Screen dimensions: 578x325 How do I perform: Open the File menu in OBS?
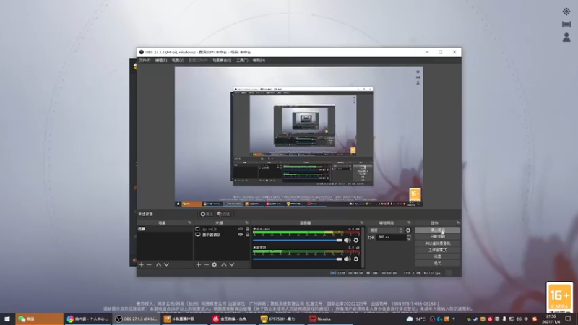(145, 61)
